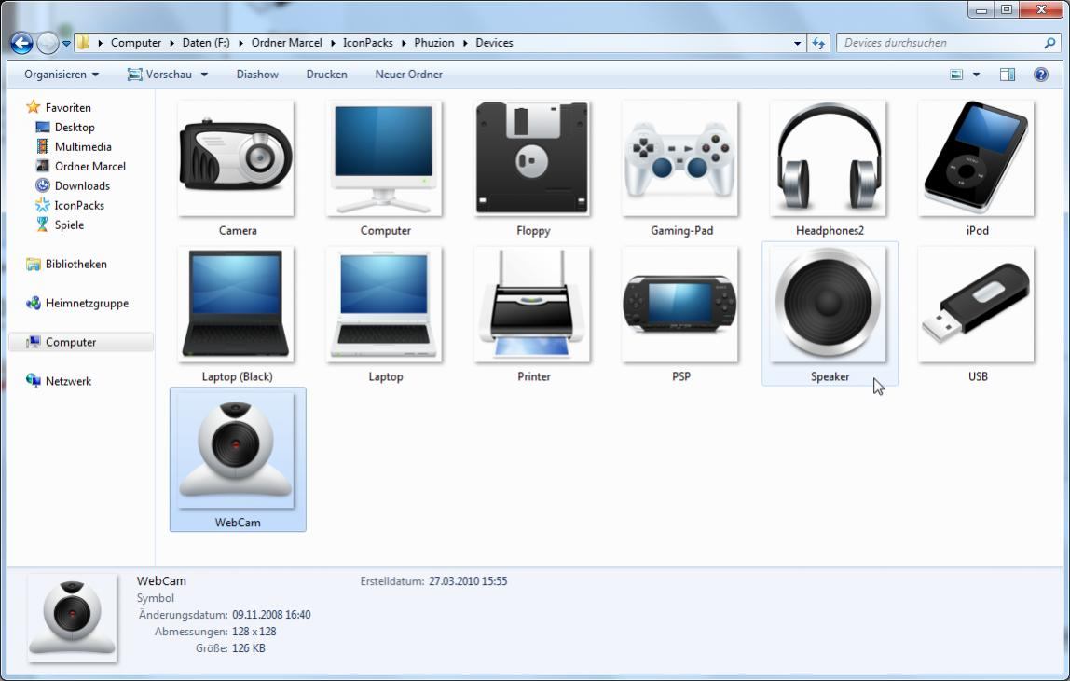Click the change view icon
Screen dimensions: 1070x681
click(x=956, y=75)
